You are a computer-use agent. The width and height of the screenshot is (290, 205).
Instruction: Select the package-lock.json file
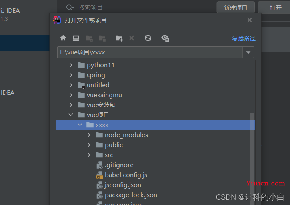[131, 195]
